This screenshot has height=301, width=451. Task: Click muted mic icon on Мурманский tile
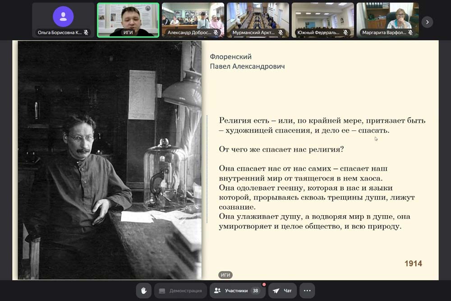(x=281, y=32)
